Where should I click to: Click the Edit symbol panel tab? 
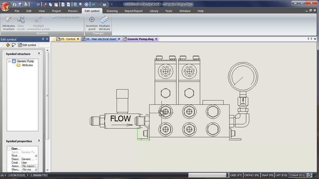coord(27,45)
